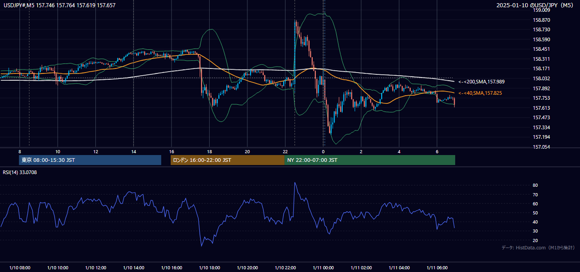Click the 1/11 02:00 bottom time label
Viewport: 580px width, 272px height.
tap(361, 268)
